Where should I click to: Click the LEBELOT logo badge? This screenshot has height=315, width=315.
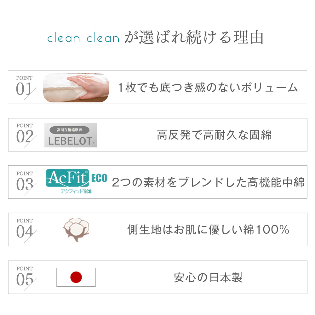(71, 135)
